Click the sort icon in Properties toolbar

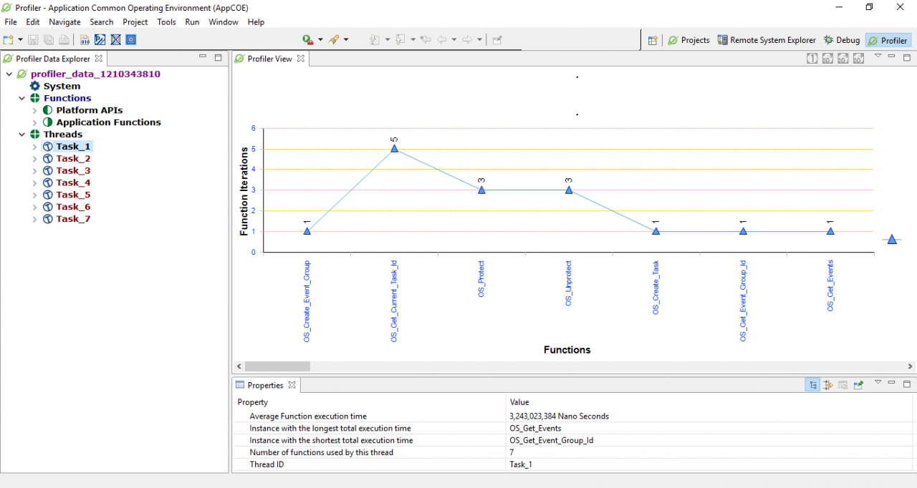(x=828, y=384)
